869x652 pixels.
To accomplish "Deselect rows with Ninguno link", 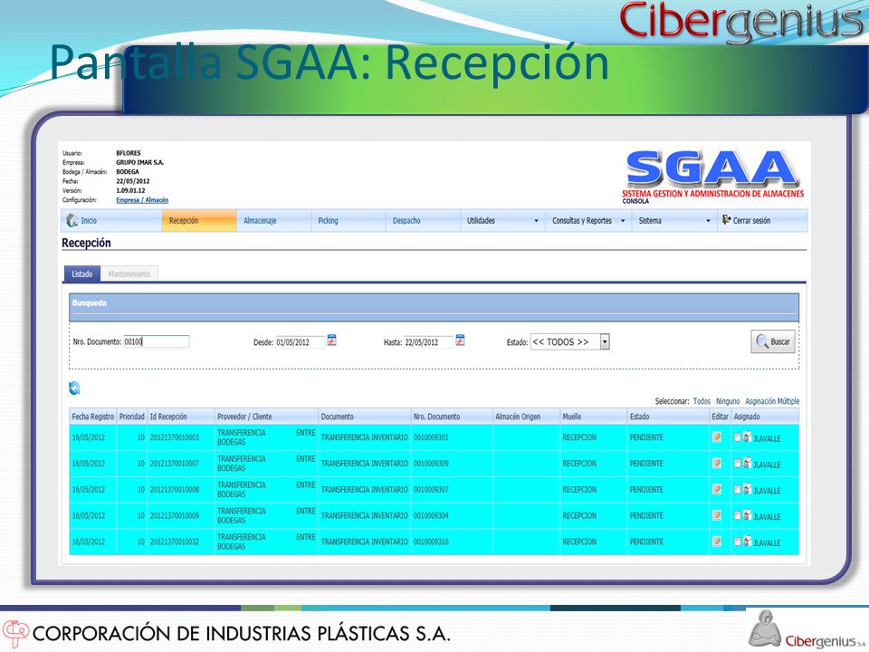I will tap(728, 401).
